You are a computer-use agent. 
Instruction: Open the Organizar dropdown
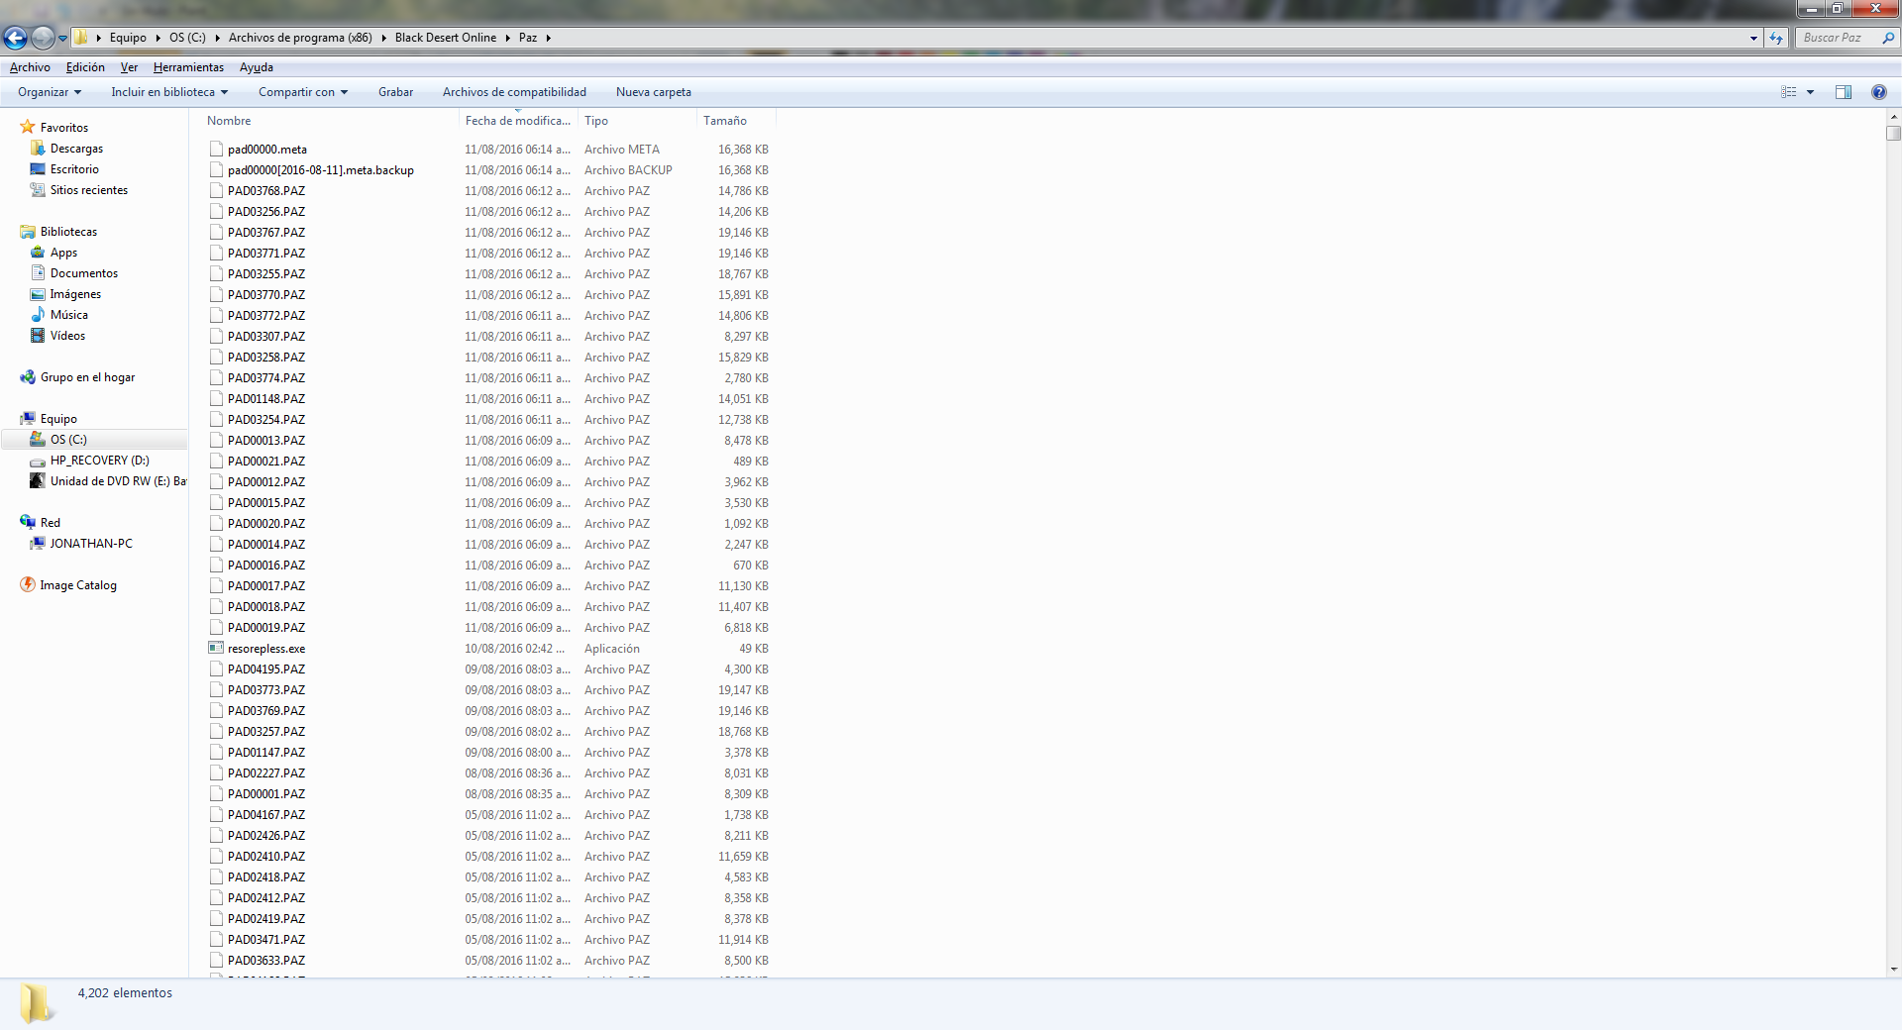point(49,92)
